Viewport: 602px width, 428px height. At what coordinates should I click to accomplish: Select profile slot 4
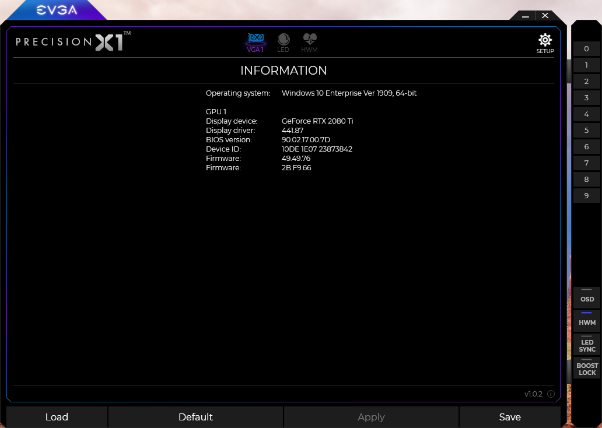pyautogui.click(x=586, y=114)
